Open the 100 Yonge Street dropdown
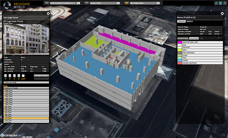 143,3
